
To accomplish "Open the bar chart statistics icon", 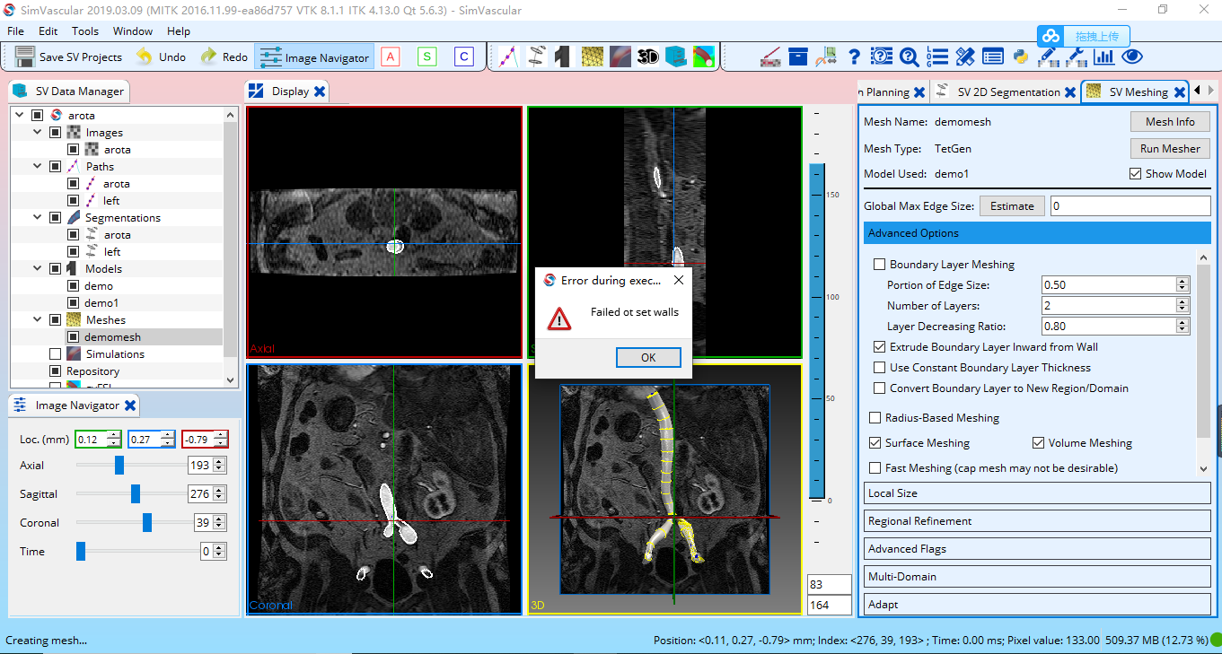I will click(1103, 57).
